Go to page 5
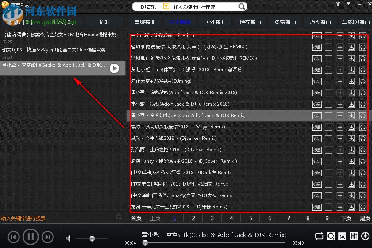 tap(251, 218)
